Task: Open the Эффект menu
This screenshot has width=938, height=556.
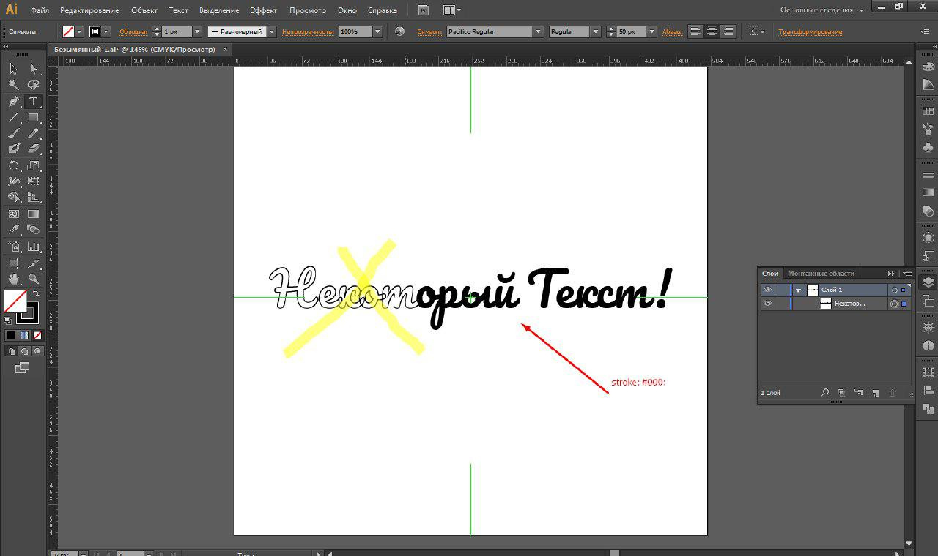Action: tap(264, 10)
